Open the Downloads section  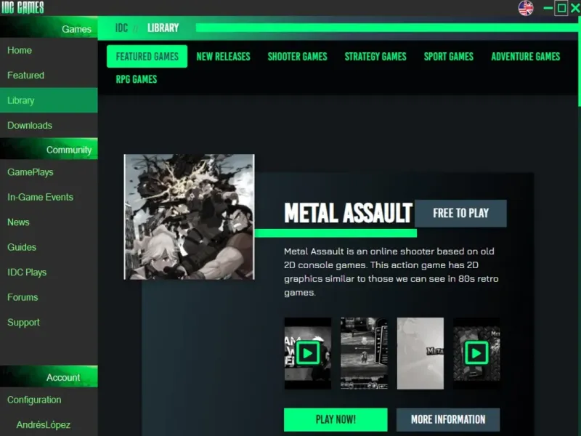tap(49, 125)
